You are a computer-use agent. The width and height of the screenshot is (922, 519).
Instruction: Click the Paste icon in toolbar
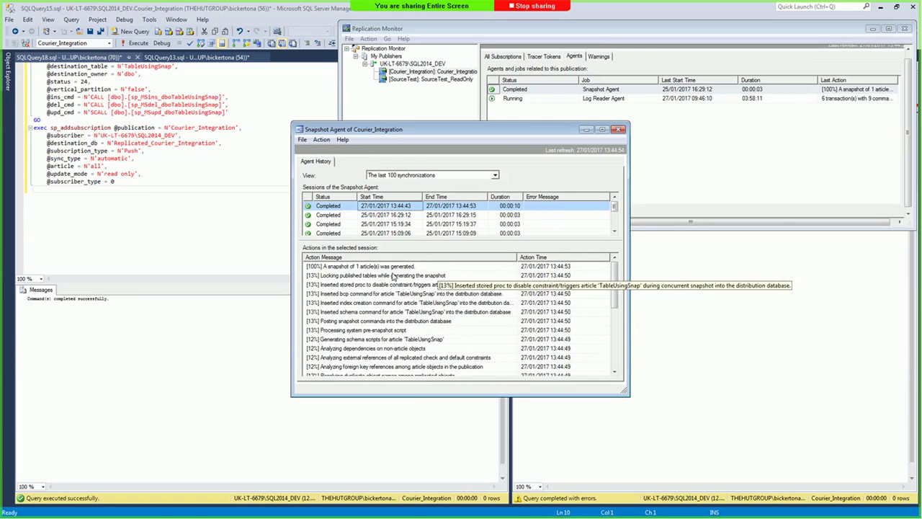click(225, 31)
